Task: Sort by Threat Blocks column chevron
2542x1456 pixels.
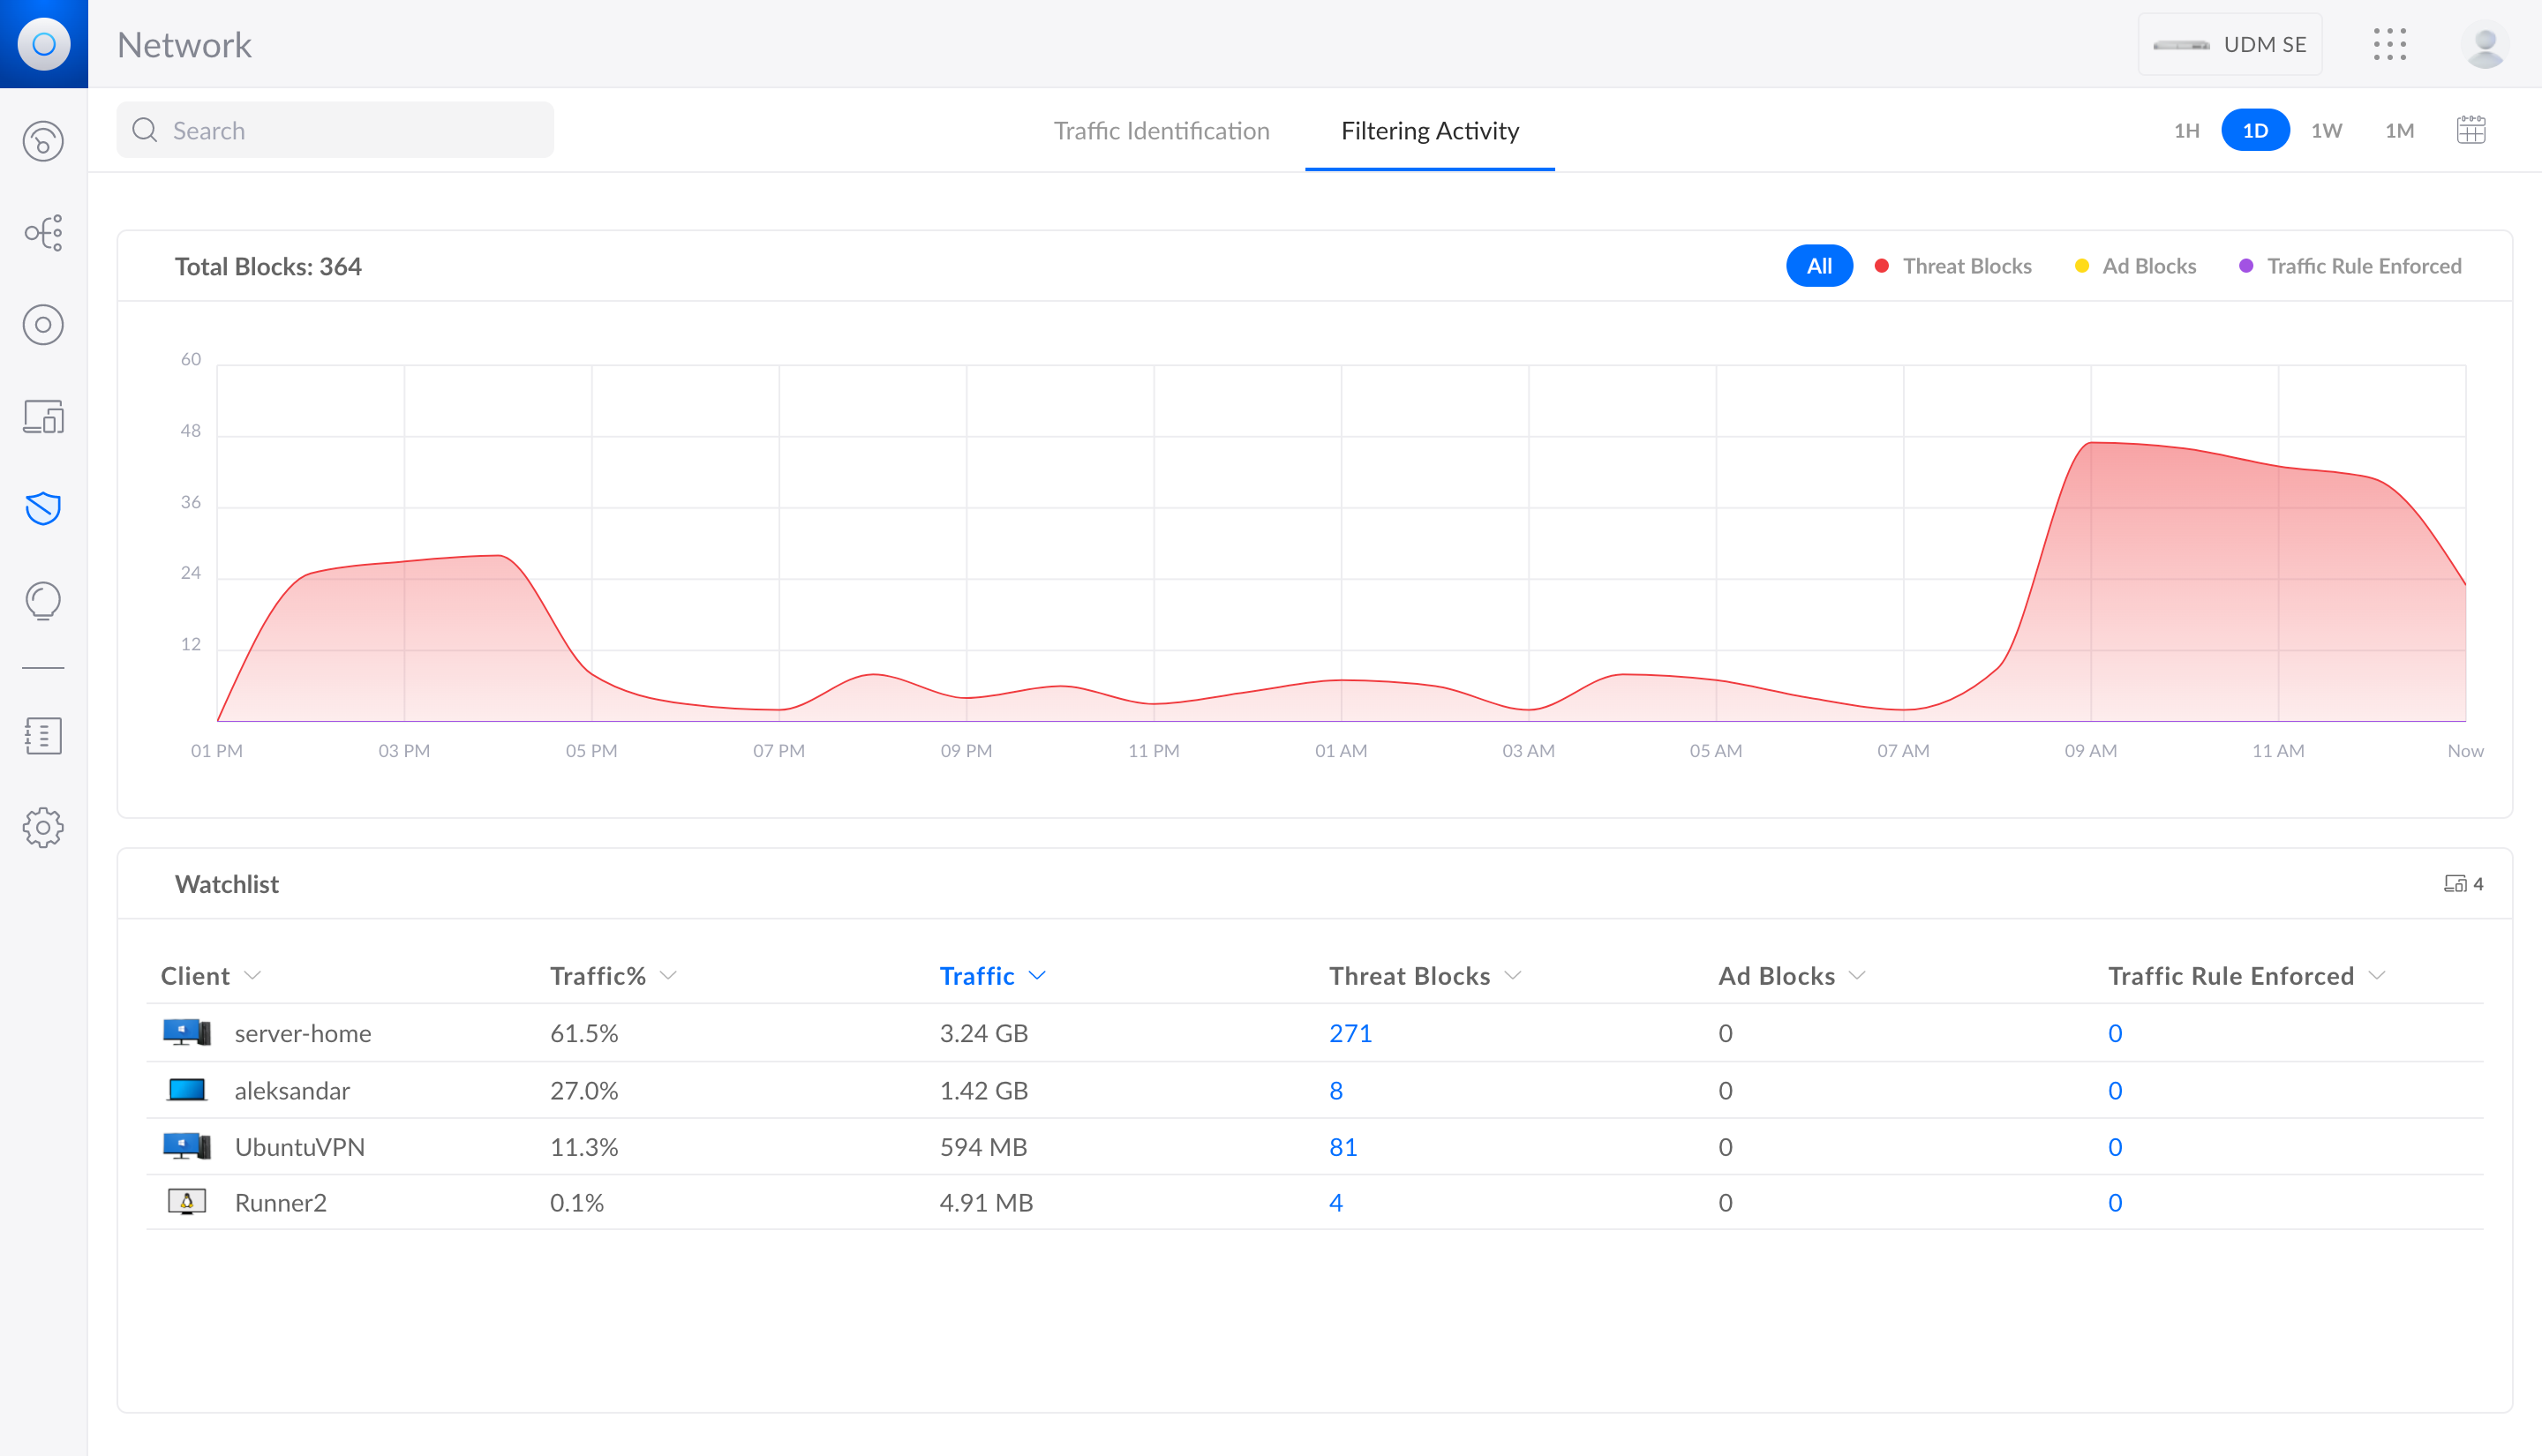Action: pos(1513,976)
